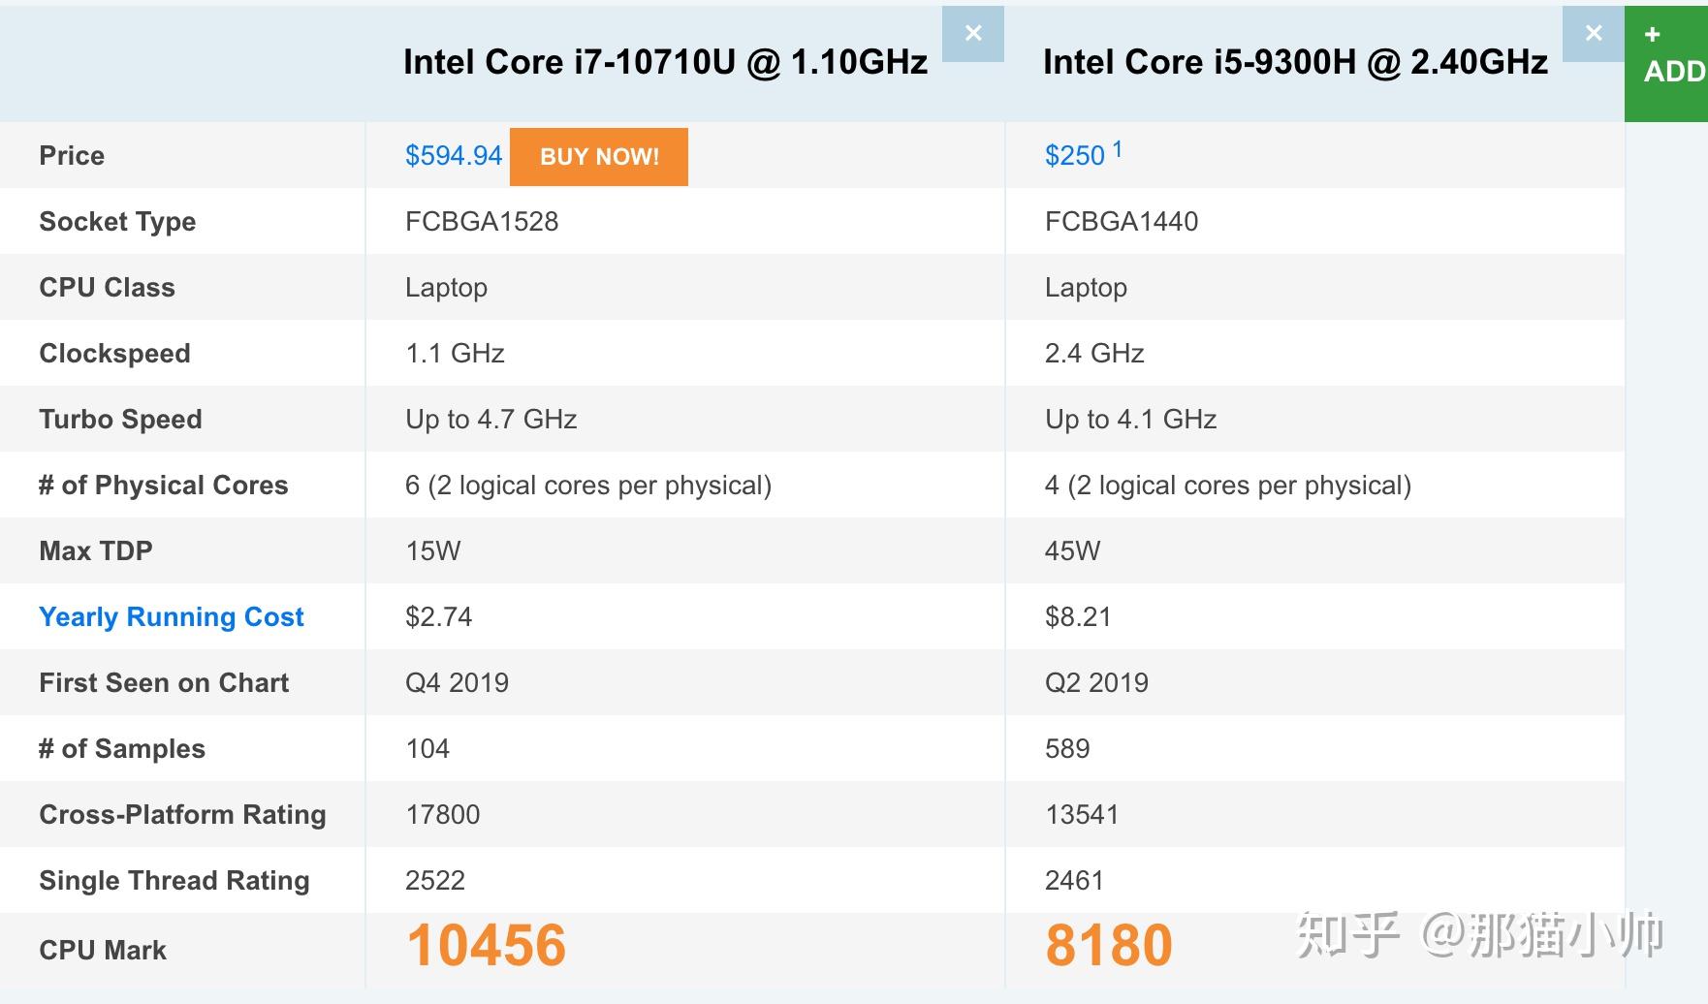Remove the Intel Core i7-10710U from comparison
The image size is (1708, 1004).
tap(972, 33)
